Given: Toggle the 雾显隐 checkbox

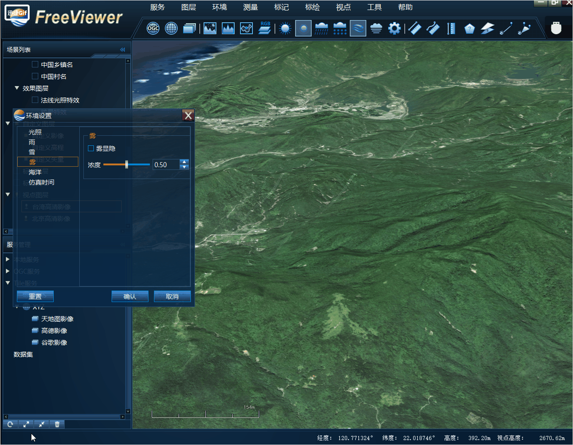Looking at the screenshot, I should click(x=91, y=148).
